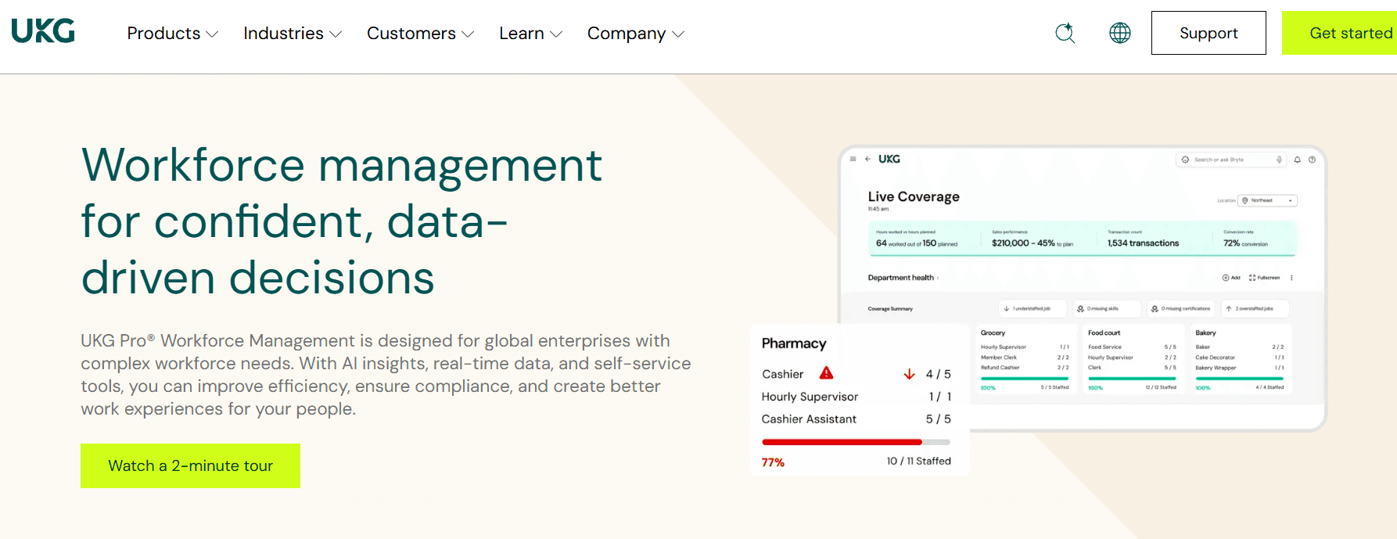Click the UKG logo in the site header

click(43, 31)
